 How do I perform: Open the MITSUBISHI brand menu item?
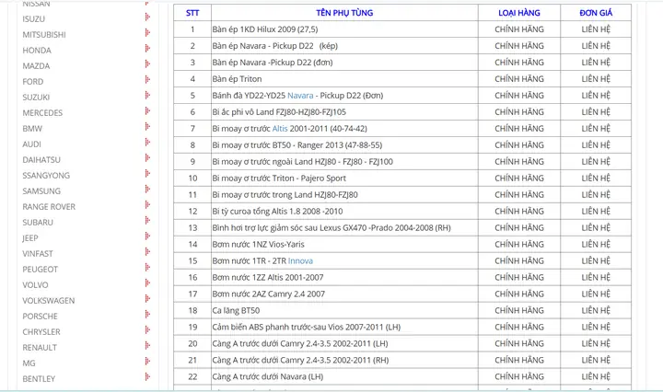[x=44, y=34]
